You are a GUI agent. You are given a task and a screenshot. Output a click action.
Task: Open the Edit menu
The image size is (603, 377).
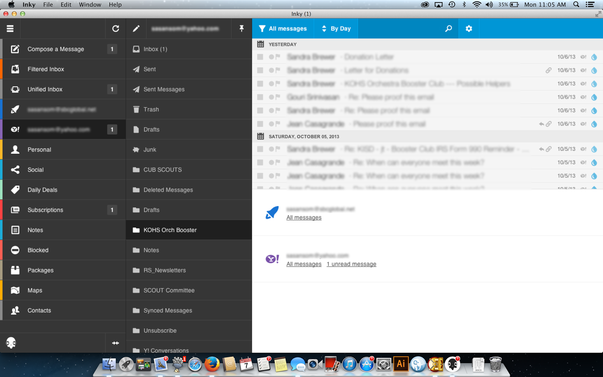66,5
